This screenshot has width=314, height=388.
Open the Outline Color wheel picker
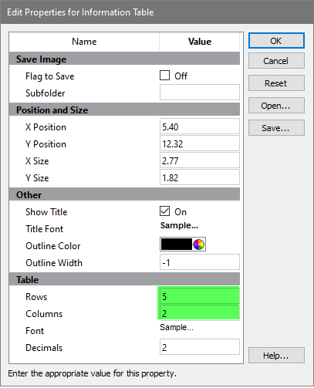[x=199, y=245]
